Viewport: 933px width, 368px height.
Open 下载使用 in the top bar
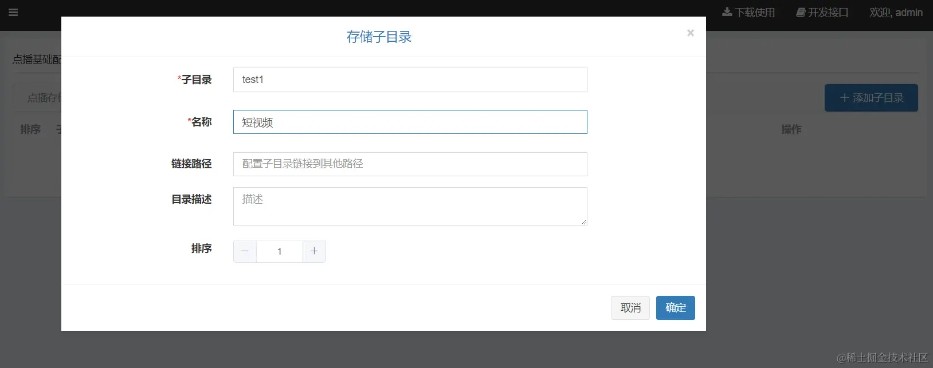click(x=748, y=13)
